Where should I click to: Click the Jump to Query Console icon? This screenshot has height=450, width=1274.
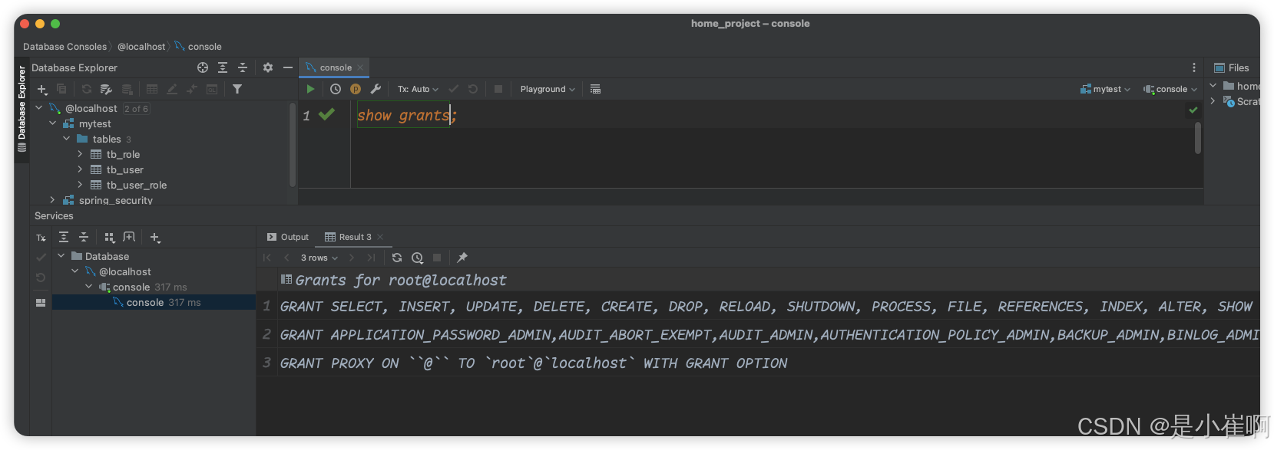pyautogui.click(x=212, y=89)
